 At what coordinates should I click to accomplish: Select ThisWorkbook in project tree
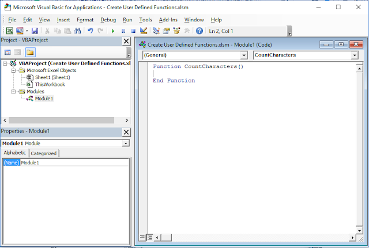50,84
